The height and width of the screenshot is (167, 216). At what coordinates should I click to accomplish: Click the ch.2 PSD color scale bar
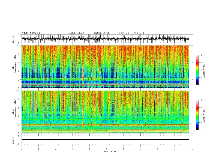(197, 115)
